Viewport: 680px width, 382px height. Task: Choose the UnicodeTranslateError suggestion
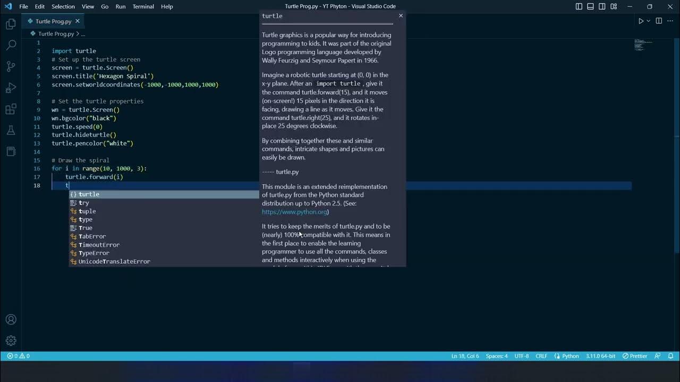(164, 262)
